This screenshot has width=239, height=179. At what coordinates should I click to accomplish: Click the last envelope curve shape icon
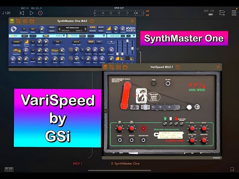[132, 58]
